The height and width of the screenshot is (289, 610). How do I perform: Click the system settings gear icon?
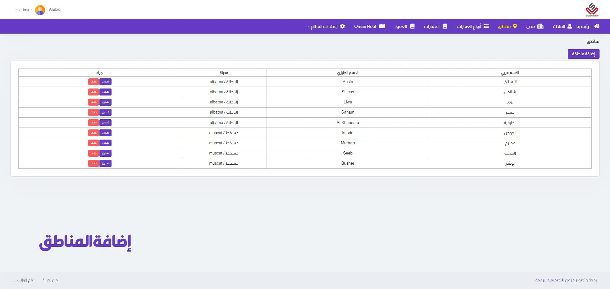pos(342,26)
